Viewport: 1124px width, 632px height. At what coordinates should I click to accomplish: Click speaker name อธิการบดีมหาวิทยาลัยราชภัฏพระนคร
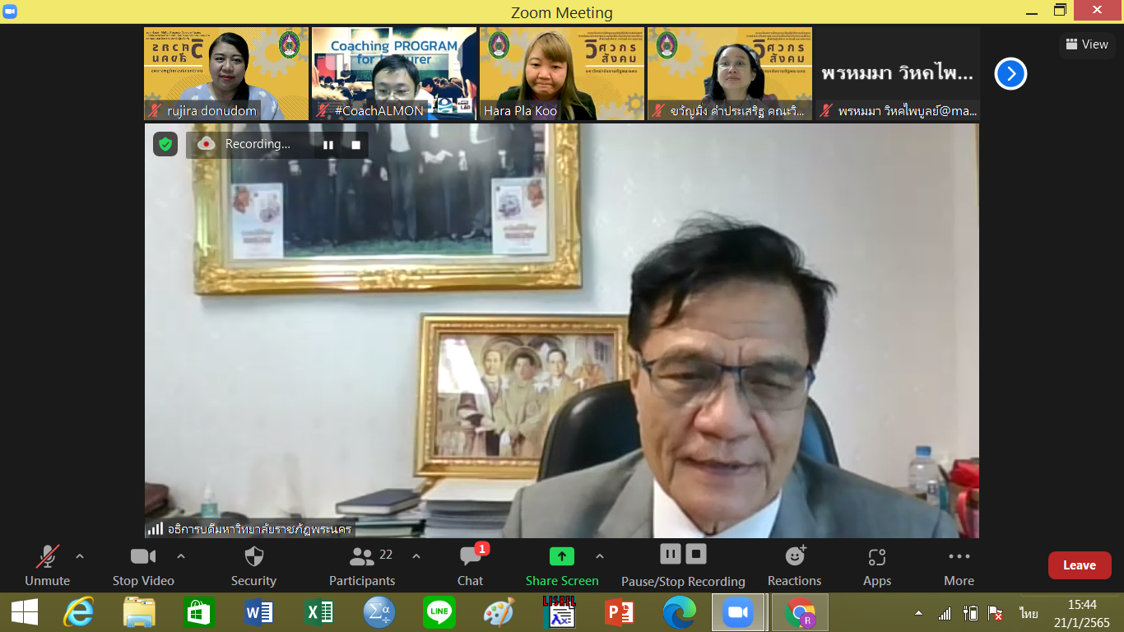(x=259, y=529)
